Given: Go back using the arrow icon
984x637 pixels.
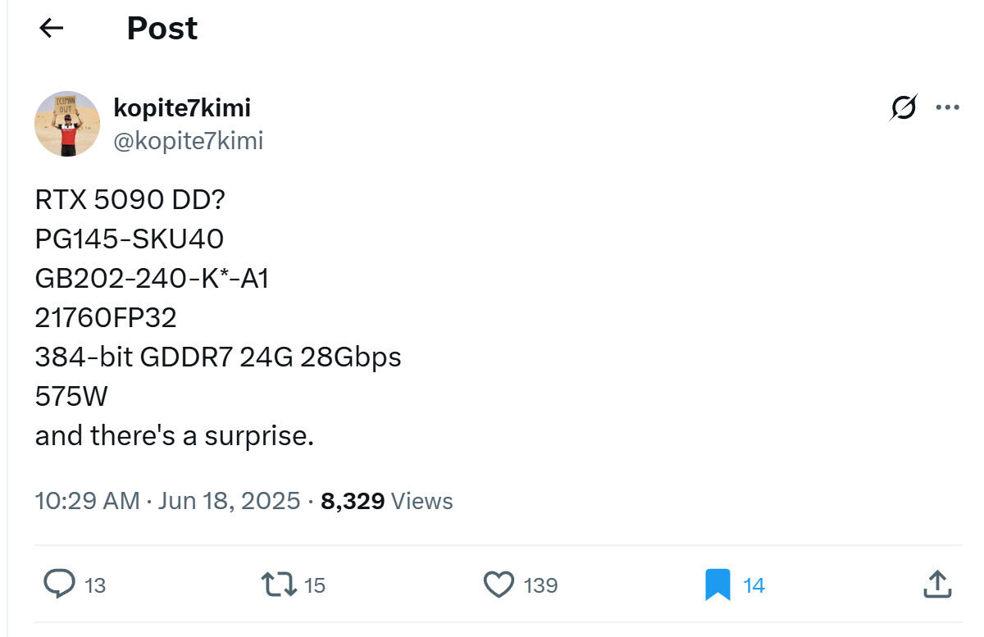Looking at the screenshot, I should (x=52, y=28).
